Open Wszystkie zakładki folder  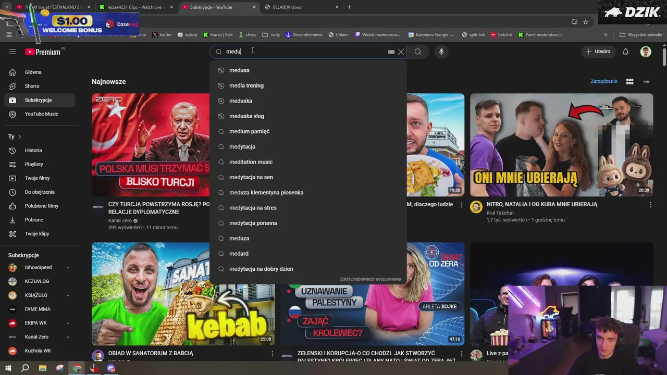click(x=640, y=35)
